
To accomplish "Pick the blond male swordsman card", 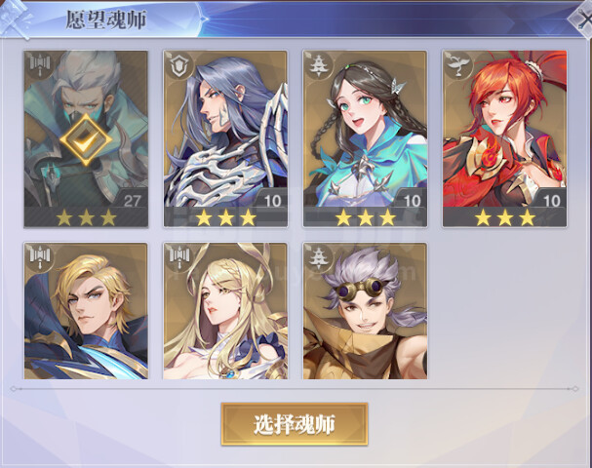I will [86, 311].
